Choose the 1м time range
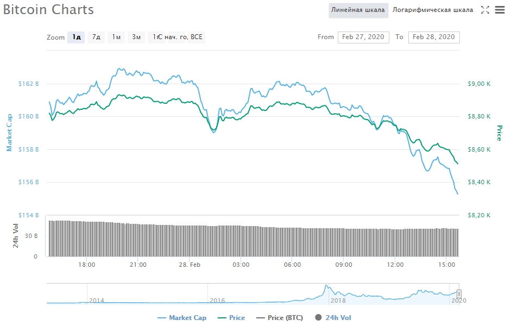Image resolution: width=505 pixels, height=326 pixels. [115, 37]
